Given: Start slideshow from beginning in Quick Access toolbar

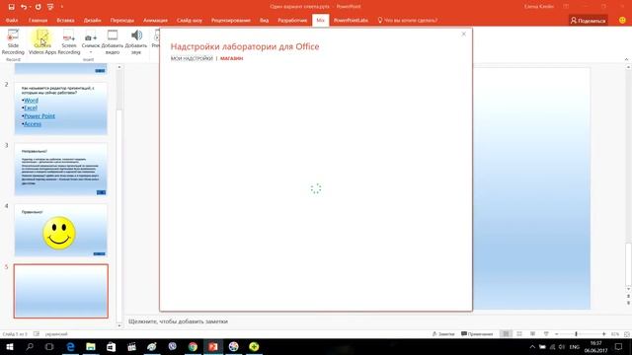Looking at the screenshot, I should coord(50,7).
